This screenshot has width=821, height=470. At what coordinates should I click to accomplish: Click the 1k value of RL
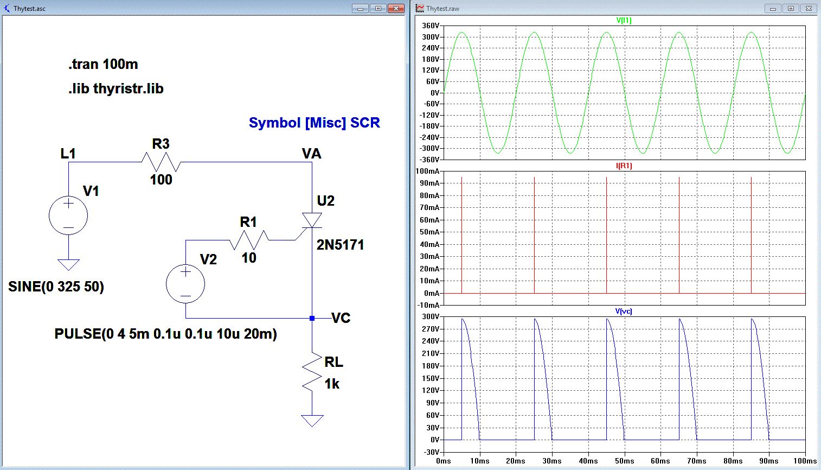(x=332, y=384)
